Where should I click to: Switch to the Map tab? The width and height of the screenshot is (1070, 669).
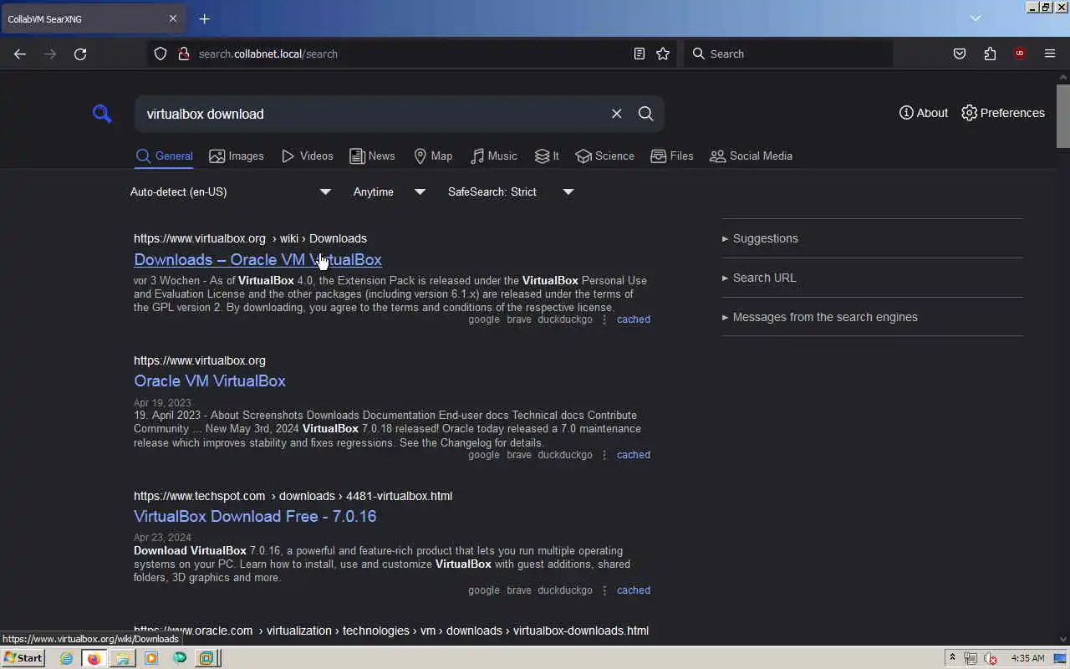[x=433, y=156]
